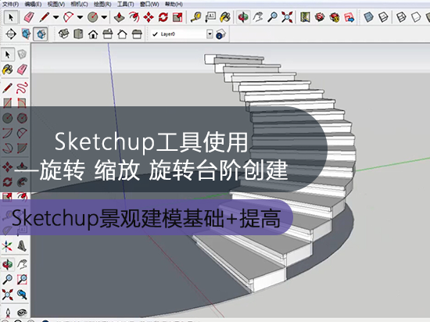The height and width of the screenshot is (322, 430).
Task: Open the 文件(F) menu
Action: [x=10, y=4]
